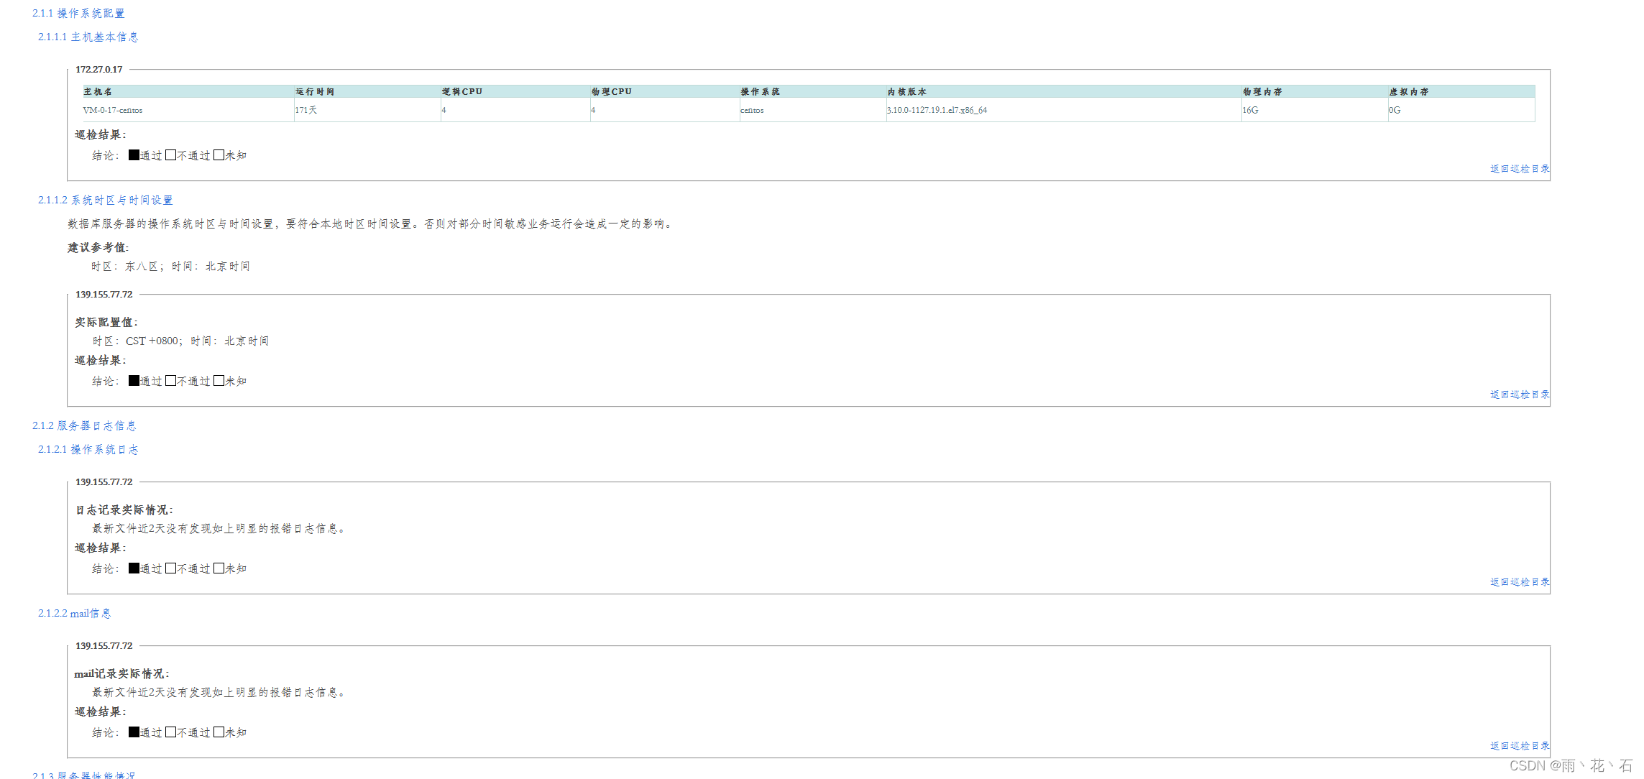This screenshot has height=779, width=1644.
Task: Tick 不通过 in the mail info result
Action: 170,732
